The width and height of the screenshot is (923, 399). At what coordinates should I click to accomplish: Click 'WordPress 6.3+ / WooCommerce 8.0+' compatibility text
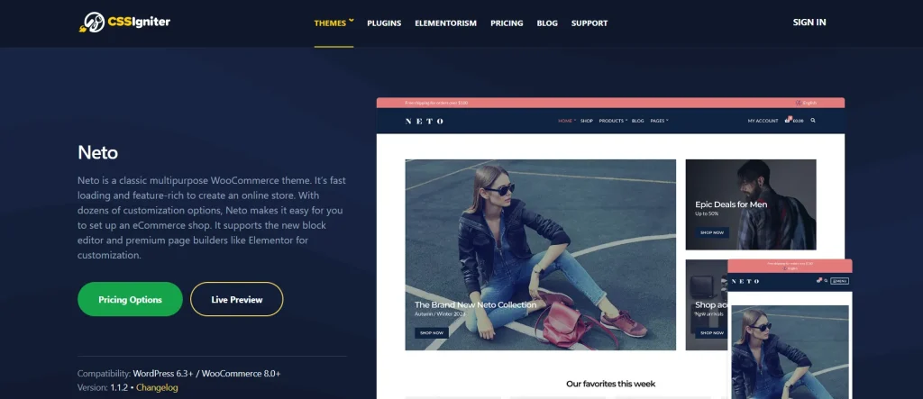[206, 374]
